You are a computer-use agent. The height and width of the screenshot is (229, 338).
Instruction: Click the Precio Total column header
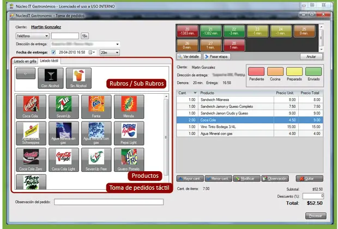click(310, 93)
